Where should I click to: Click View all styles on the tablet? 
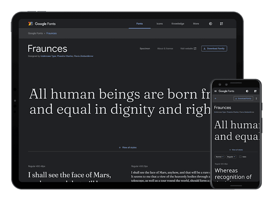(128, 148)
